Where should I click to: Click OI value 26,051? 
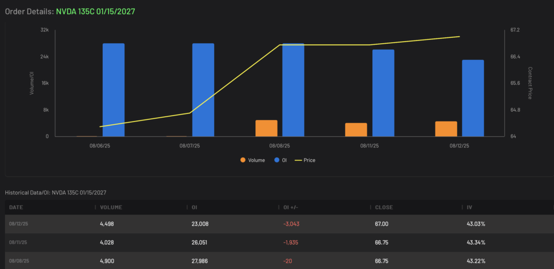pos(200,243)
